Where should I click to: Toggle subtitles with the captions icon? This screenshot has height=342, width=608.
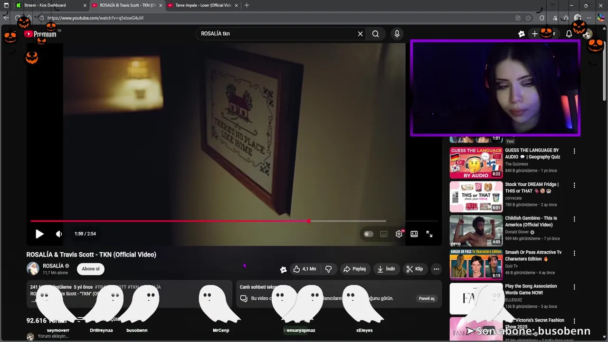384,234
